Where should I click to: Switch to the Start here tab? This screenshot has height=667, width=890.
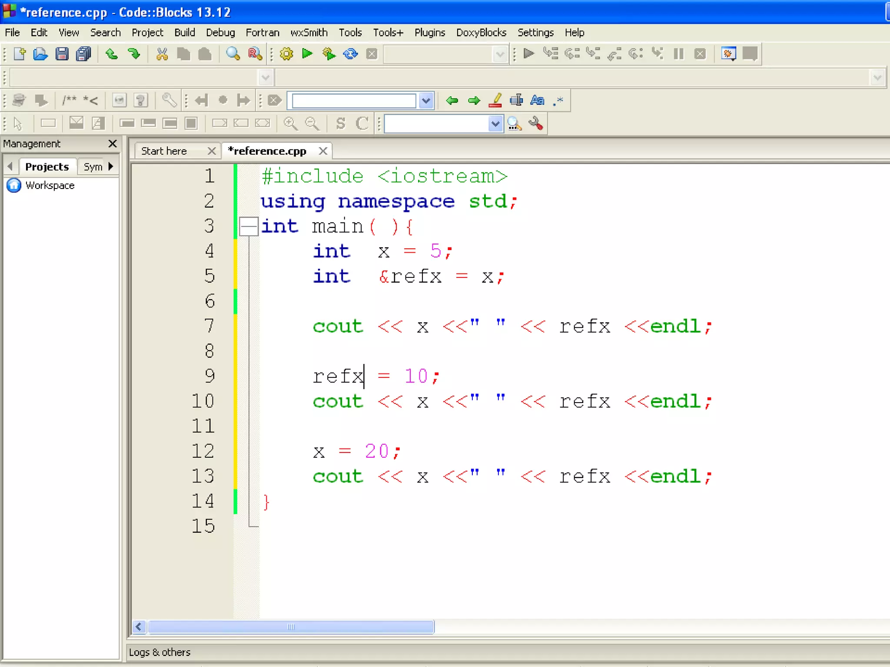pos(164,151)
